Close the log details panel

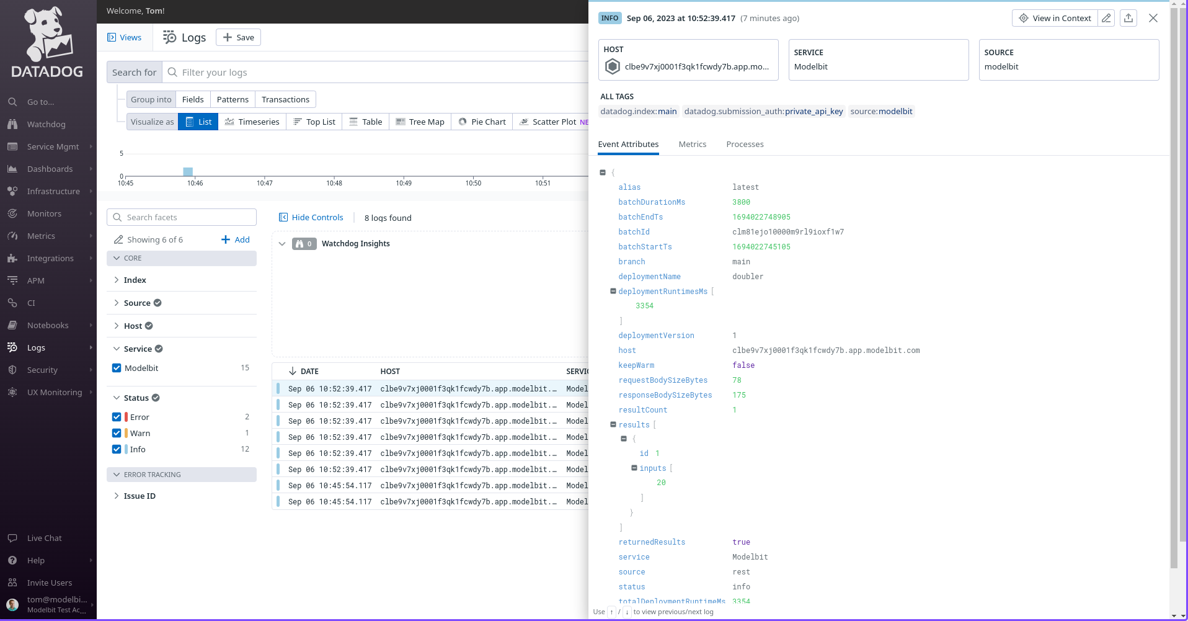point(1153,18)
